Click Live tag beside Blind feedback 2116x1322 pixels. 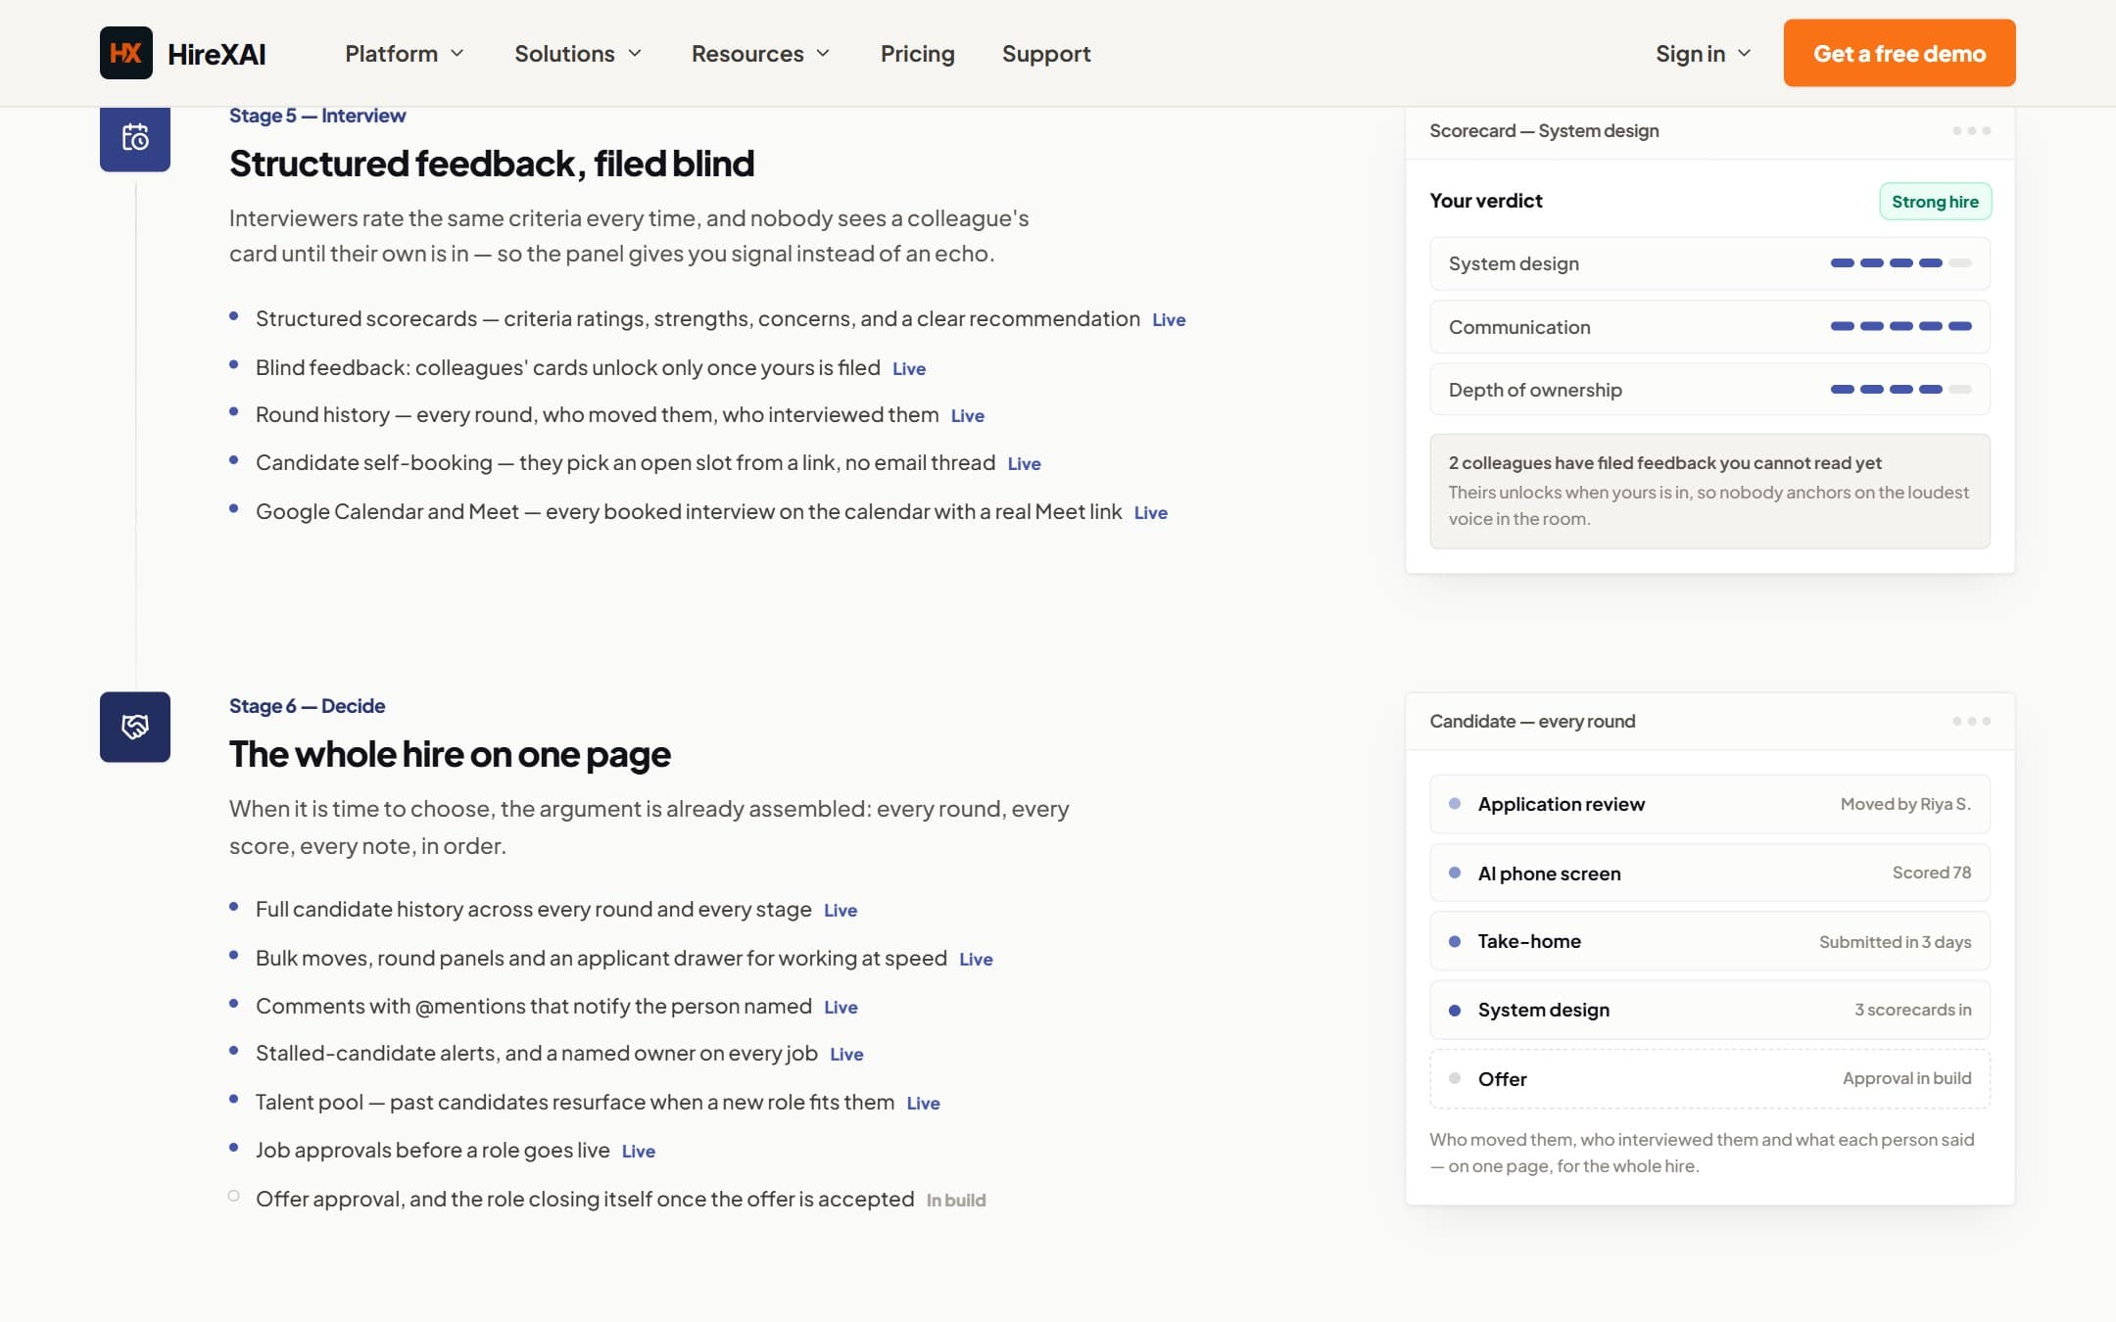[909, 369]
